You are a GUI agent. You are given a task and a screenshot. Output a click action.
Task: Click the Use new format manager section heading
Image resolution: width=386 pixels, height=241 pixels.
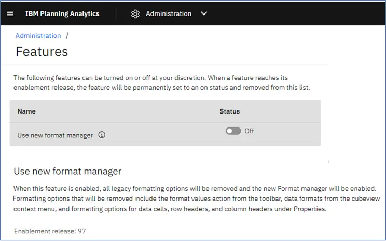67,171
